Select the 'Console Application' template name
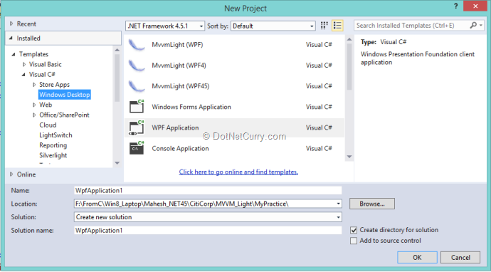This screenshot has width=491, height=272. tap(180, 149)
